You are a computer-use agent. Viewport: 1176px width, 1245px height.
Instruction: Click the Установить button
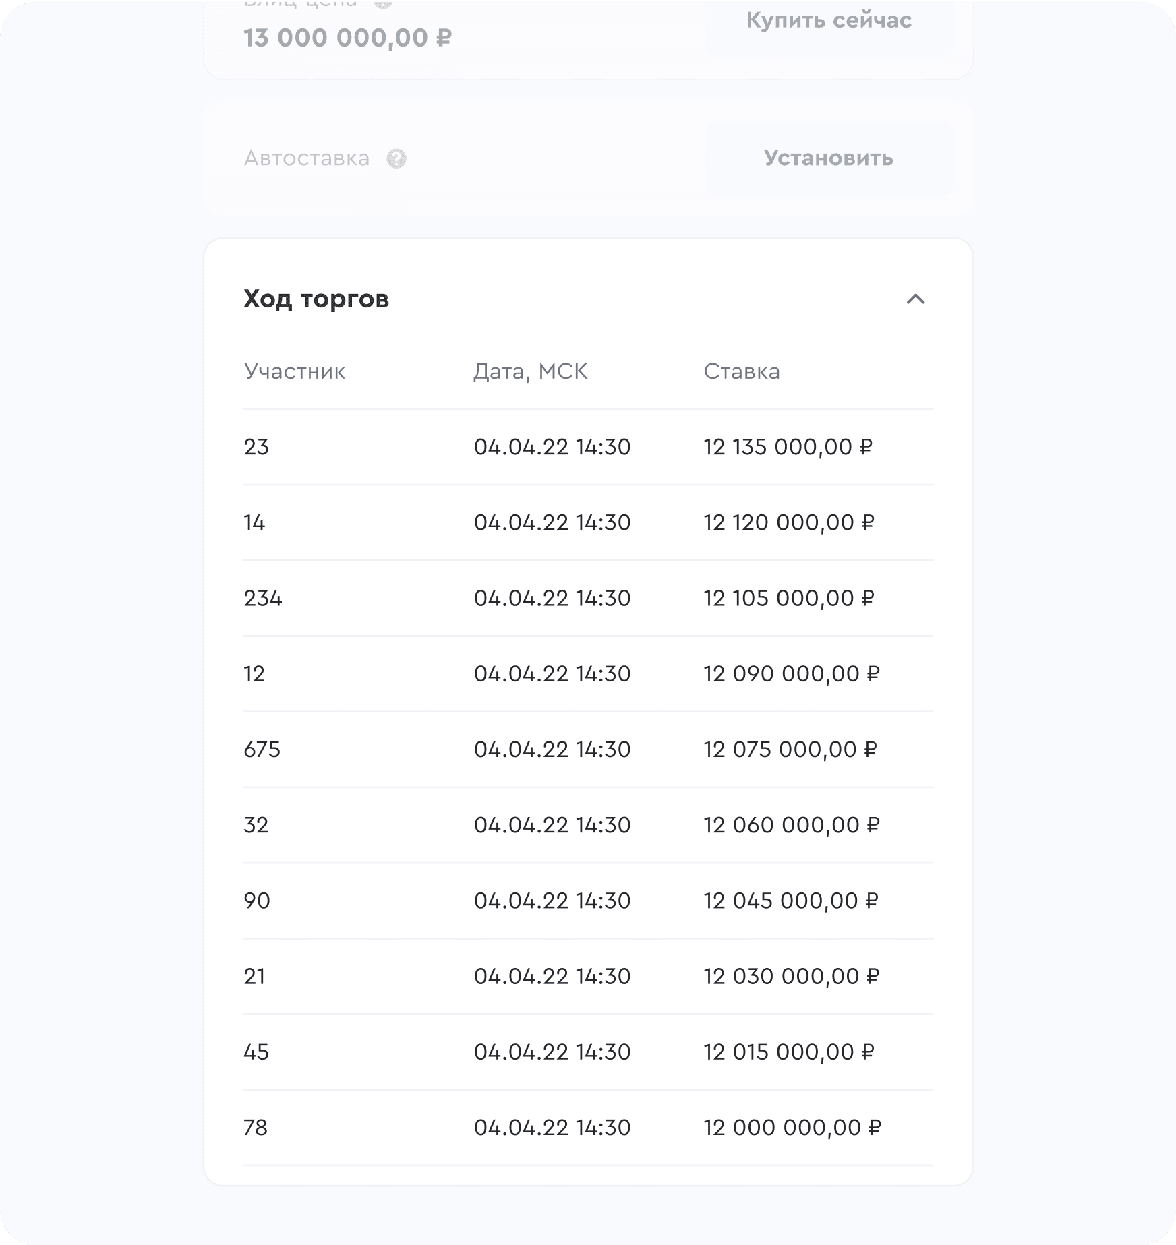829,158
